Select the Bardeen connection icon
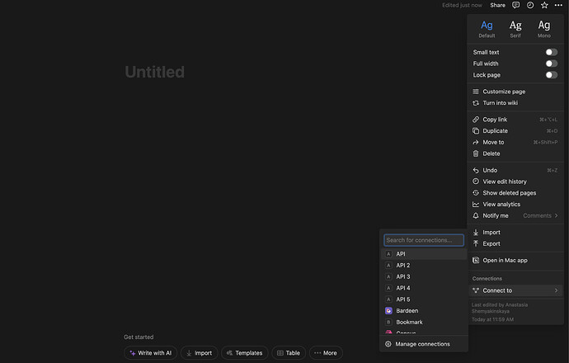 pos(388,311)
